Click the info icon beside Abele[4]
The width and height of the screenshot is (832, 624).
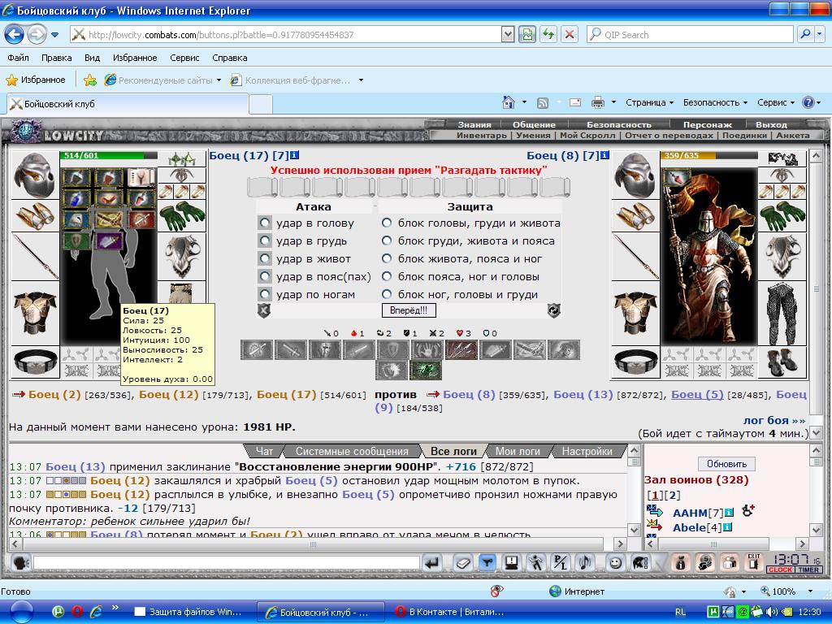point(727,527)
